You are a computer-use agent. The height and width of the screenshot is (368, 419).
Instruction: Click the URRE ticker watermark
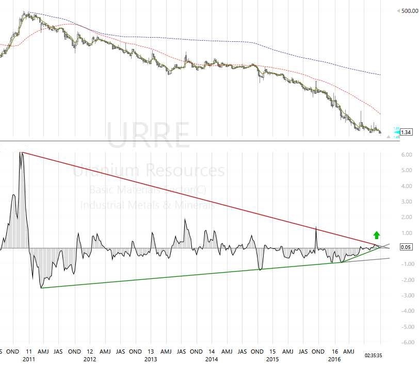click(148, 134)
